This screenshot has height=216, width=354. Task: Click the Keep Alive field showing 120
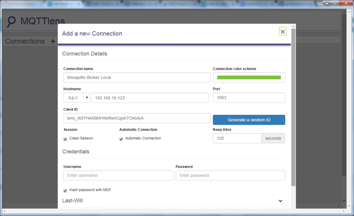point(237,138)
